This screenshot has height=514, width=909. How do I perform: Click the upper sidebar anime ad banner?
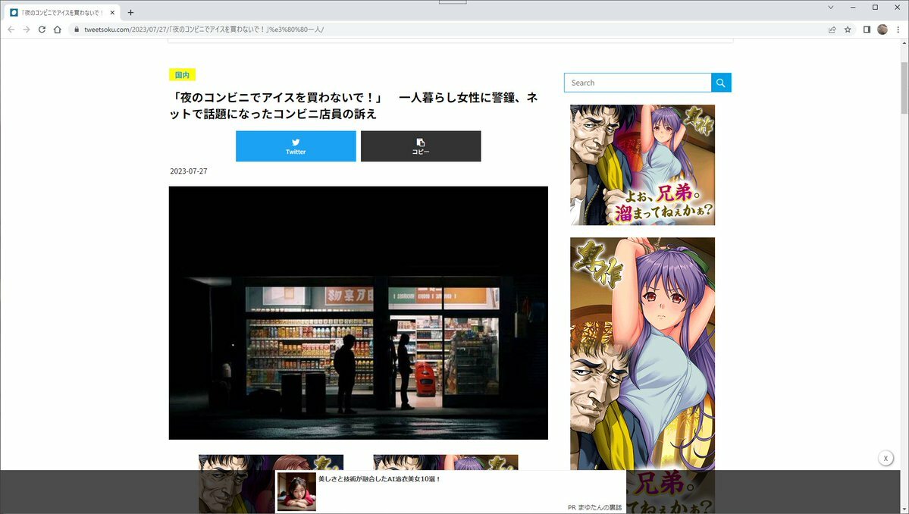[x=642, y=165]
